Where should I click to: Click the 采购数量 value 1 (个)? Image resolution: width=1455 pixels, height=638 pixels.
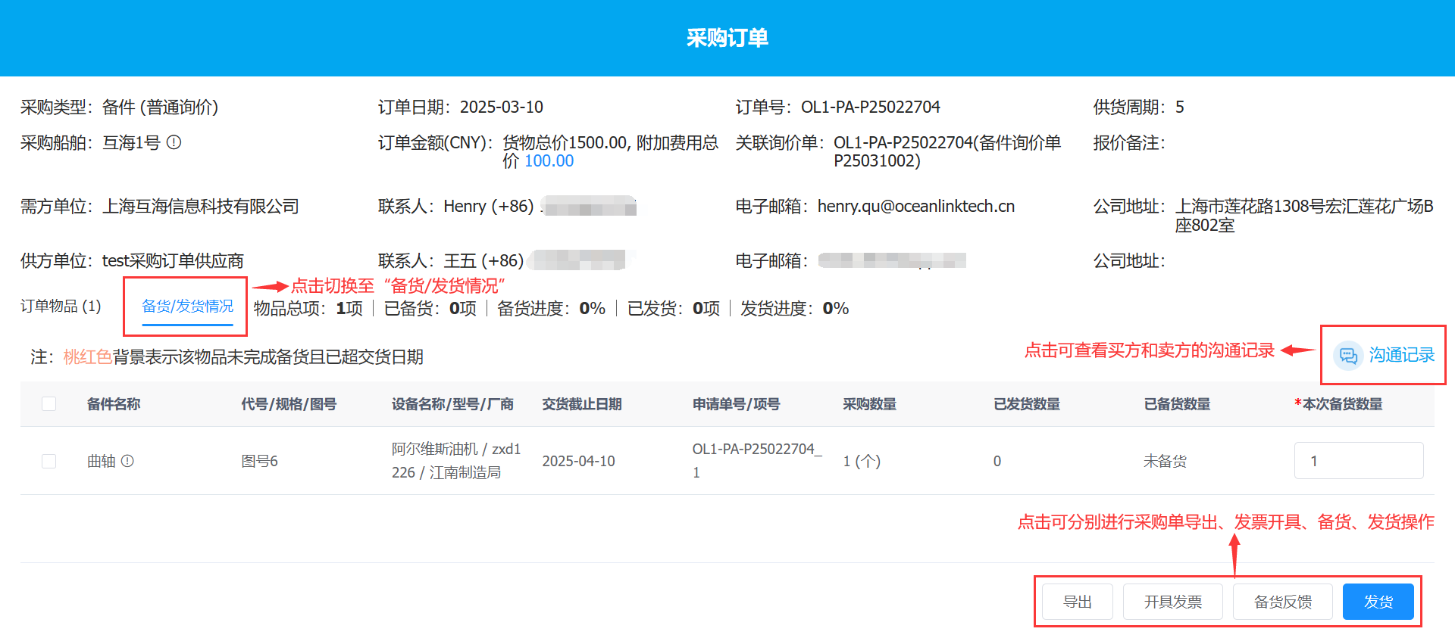pos(862,461)
